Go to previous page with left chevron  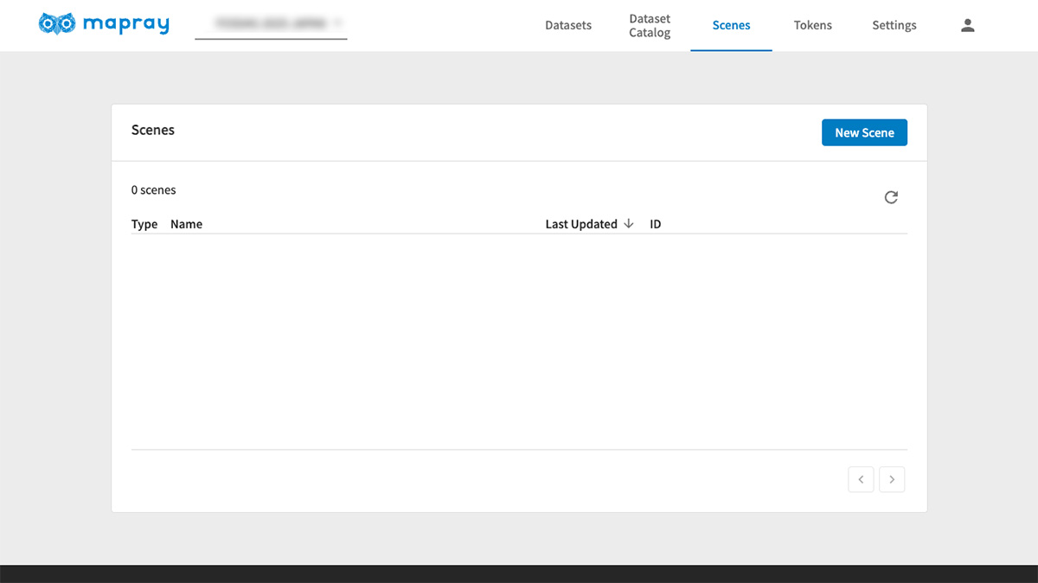pos(861,479)
